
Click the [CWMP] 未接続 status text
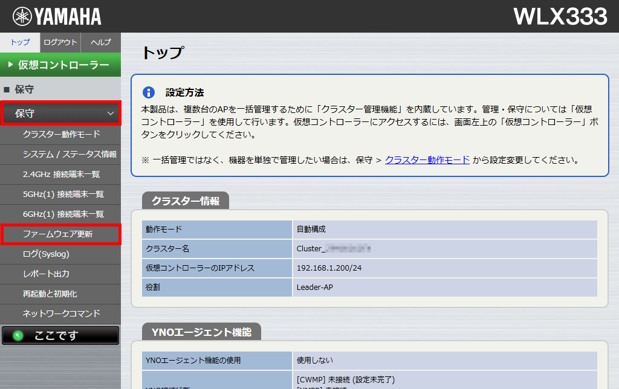345,379
